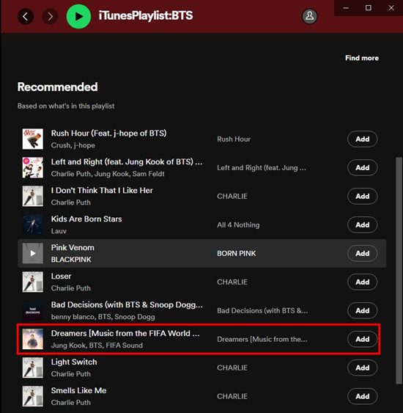
Task: Click I Don't Think That I Like Her cover
Action: (x=33, y=196)
